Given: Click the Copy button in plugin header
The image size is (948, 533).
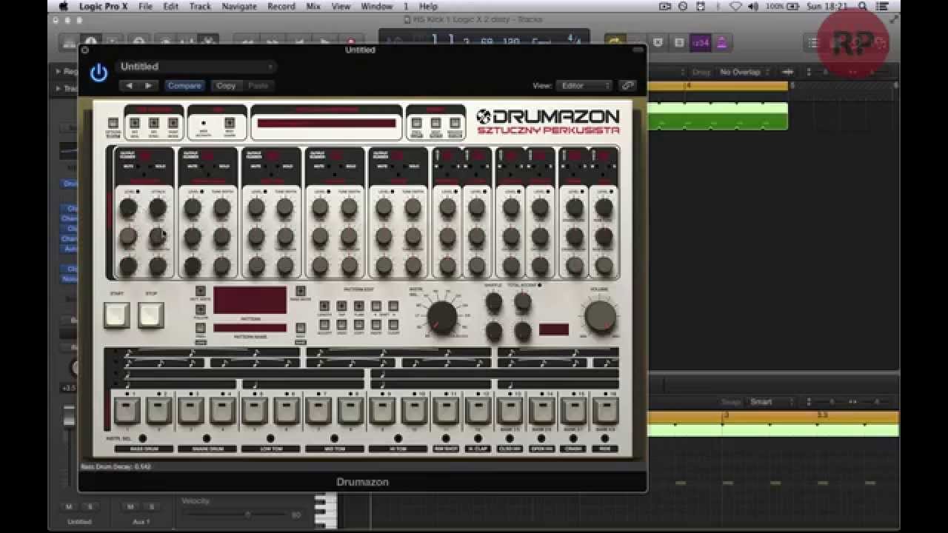Looking at the screenshot, I should (x=226, y=86).
